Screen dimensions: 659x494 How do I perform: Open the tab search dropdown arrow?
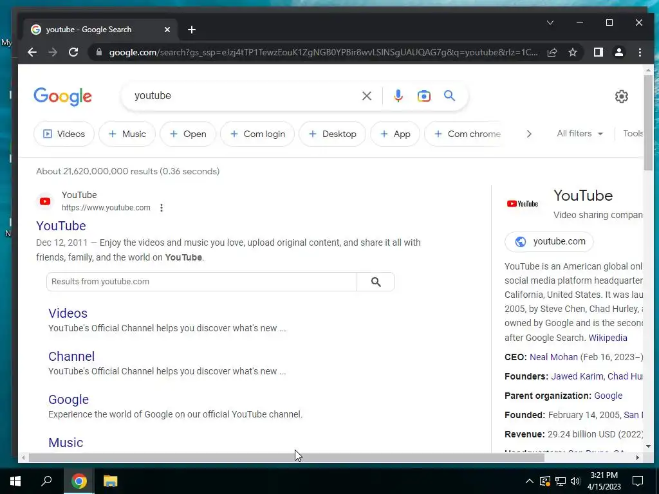click(550, 23)
